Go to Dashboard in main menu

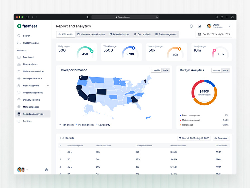point(28,57)
